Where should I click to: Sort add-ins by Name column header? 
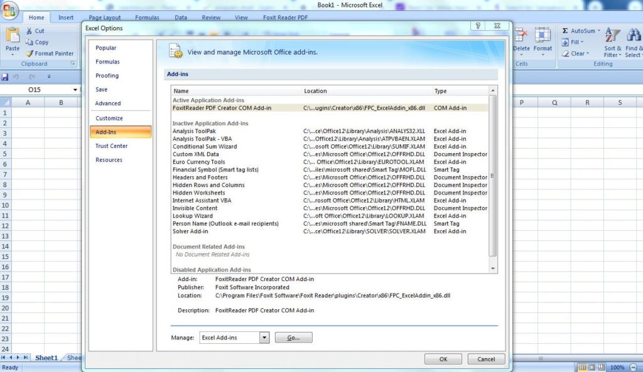tap(236, 91)
